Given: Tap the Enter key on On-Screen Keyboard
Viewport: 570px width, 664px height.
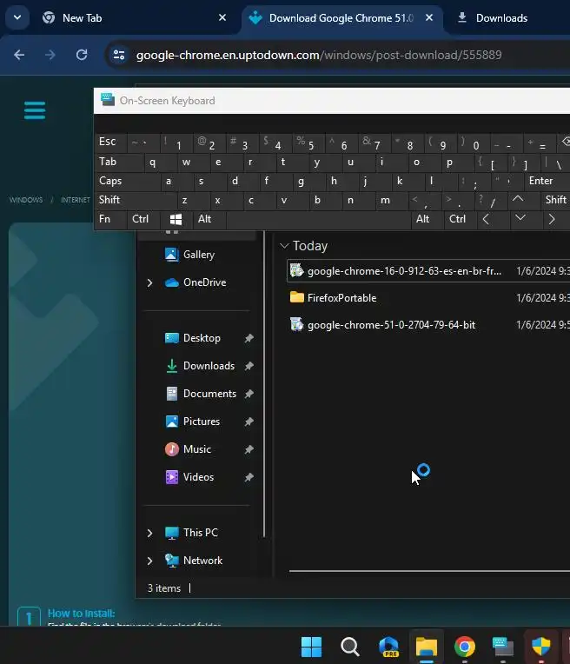Looking at the screenshot, I should (x=547, y=181).
